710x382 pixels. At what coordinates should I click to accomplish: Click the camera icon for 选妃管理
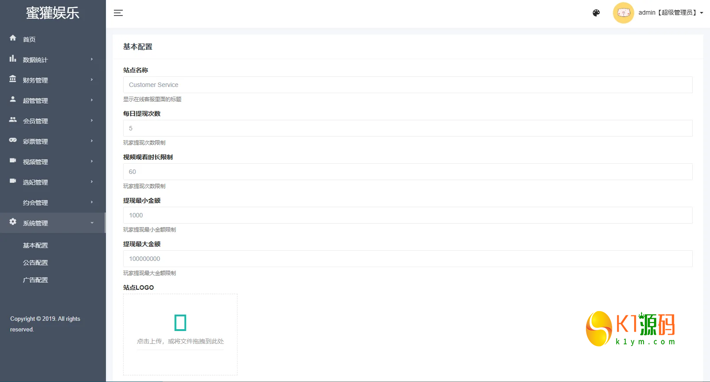[13, 181]
